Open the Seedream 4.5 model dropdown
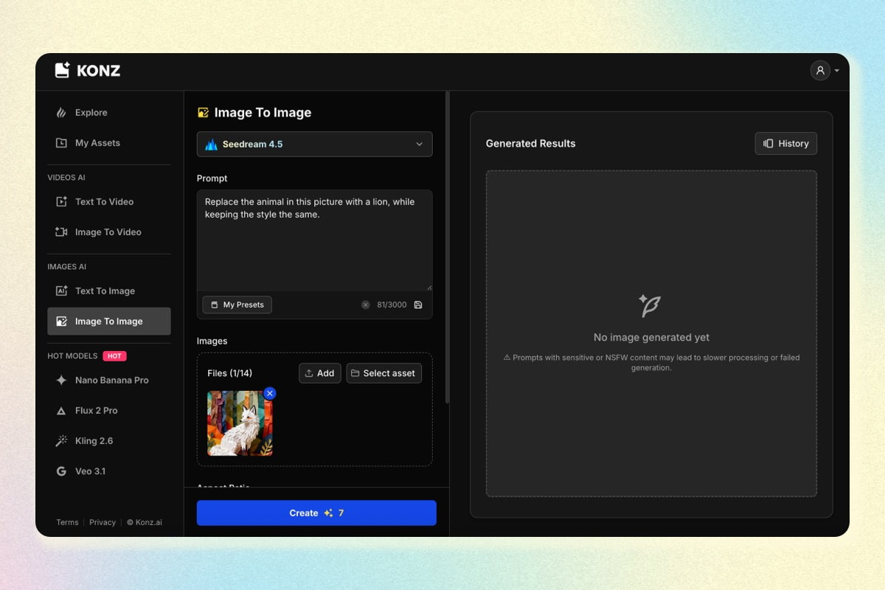885x590 pixels. (314, 144)
